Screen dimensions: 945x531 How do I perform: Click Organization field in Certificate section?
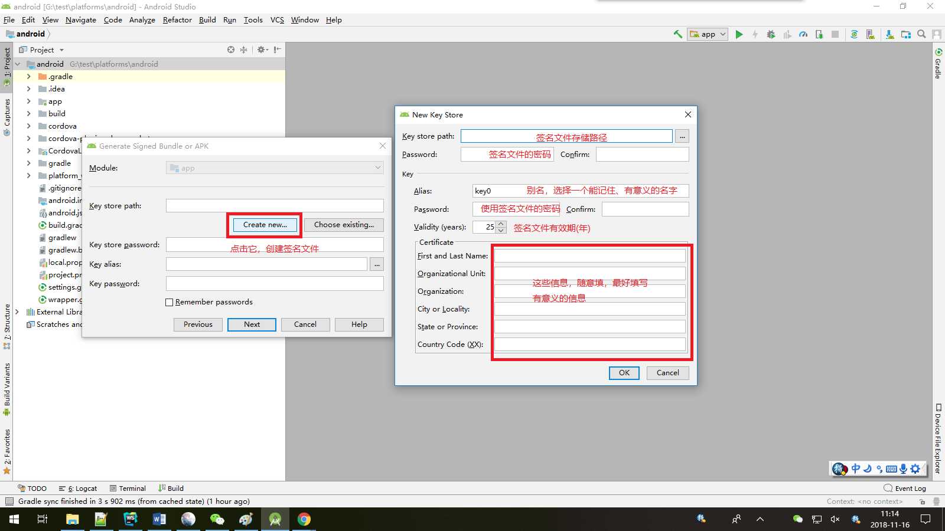pos(589,291)
